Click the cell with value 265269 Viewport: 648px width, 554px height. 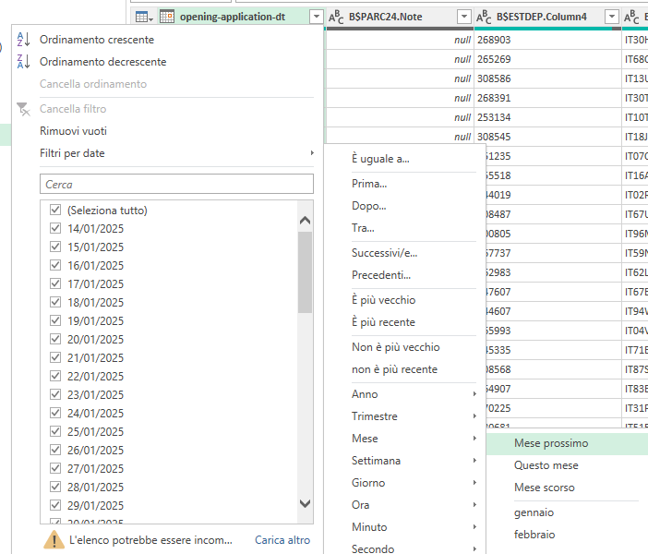(x=547, y=59)
